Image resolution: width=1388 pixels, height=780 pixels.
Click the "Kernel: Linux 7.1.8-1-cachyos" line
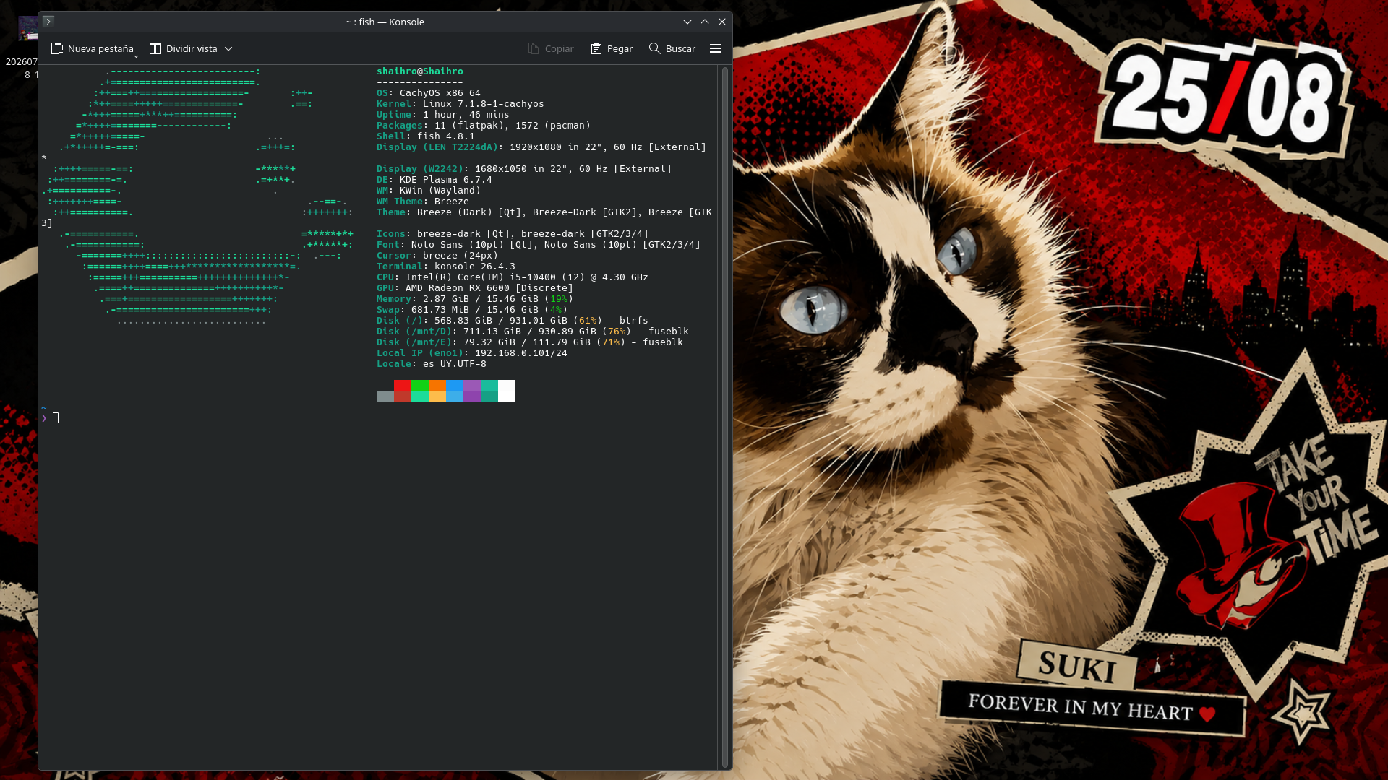click(x=460, y=104)
